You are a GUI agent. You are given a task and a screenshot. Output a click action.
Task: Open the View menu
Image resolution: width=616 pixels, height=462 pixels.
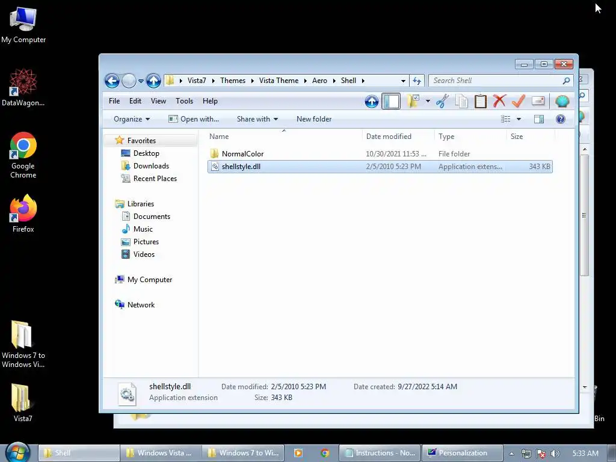(158, 101)
